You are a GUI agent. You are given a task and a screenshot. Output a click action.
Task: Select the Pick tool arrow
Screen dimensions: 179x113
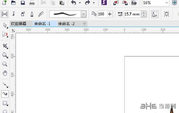click(5, 25)
